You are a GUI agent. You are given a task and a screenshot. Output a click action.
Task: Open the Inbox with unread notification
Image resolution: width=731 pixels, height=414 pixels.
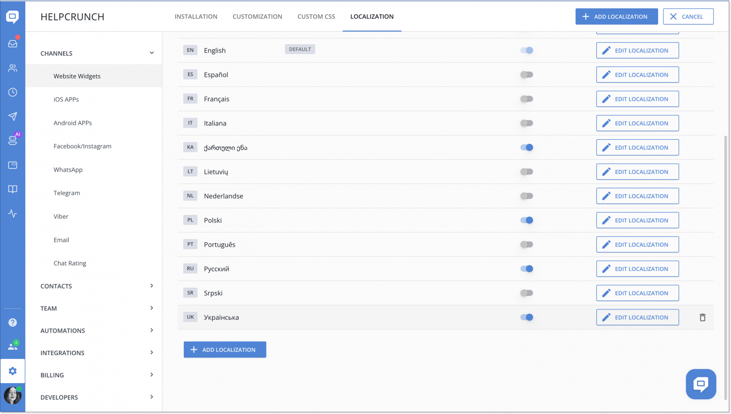tap(13, 43)
